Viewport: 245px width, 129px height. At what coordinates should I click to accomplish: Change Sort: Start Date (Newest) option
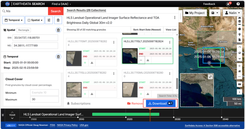[147, 30]
